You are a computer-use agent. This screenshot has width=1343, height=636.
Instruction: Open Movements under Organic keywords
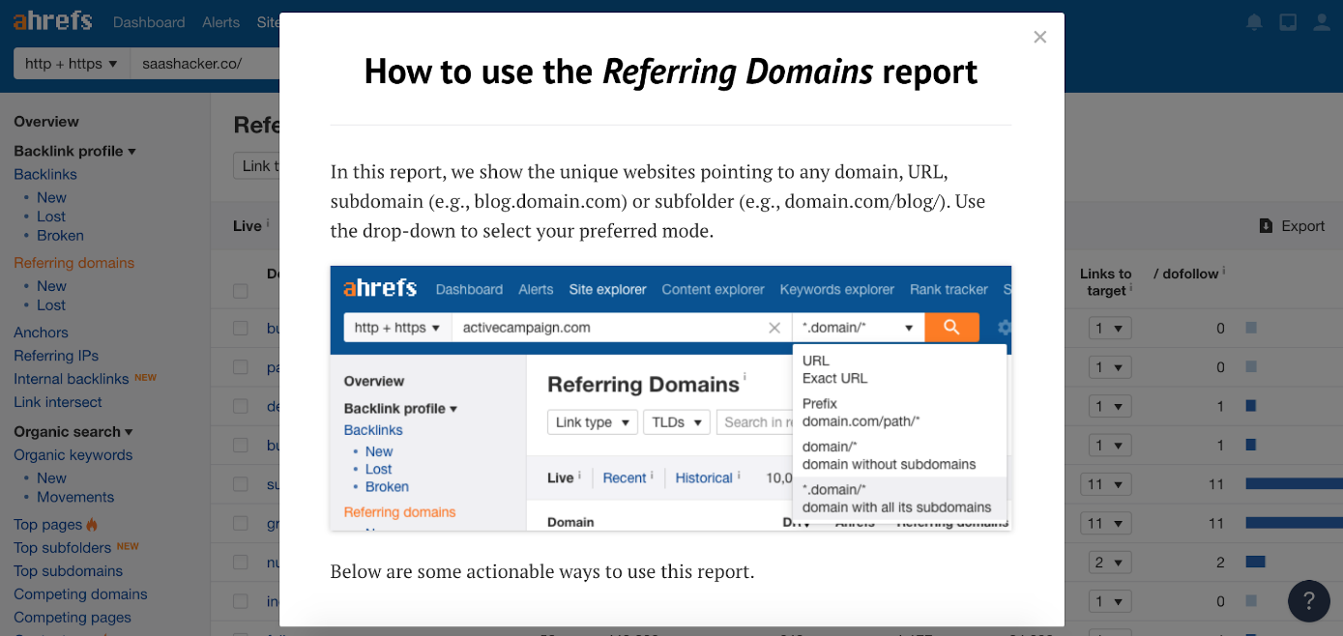coord(75,498)
